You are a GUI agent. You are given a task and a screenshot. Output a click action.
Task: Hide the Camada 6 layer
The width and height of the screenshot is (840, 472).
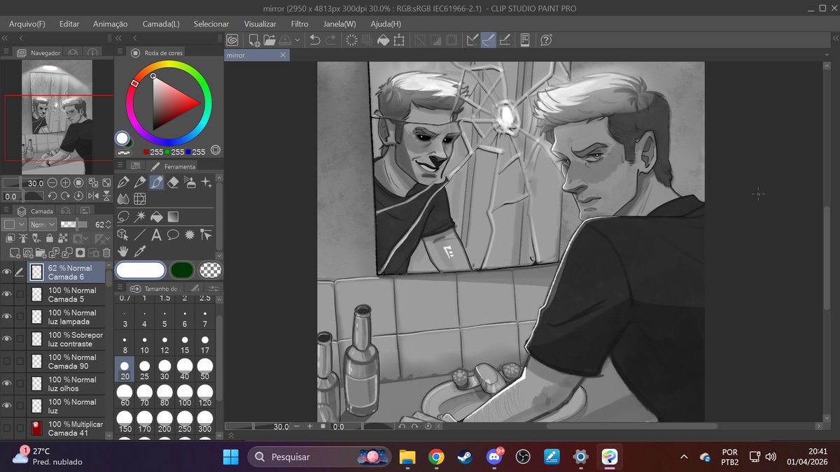[7, 273]
